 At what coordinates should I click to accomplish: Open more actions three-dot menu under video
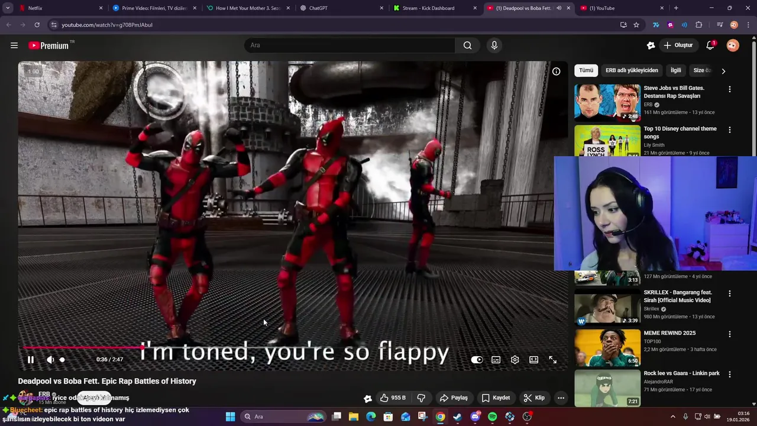pos(561,398)
